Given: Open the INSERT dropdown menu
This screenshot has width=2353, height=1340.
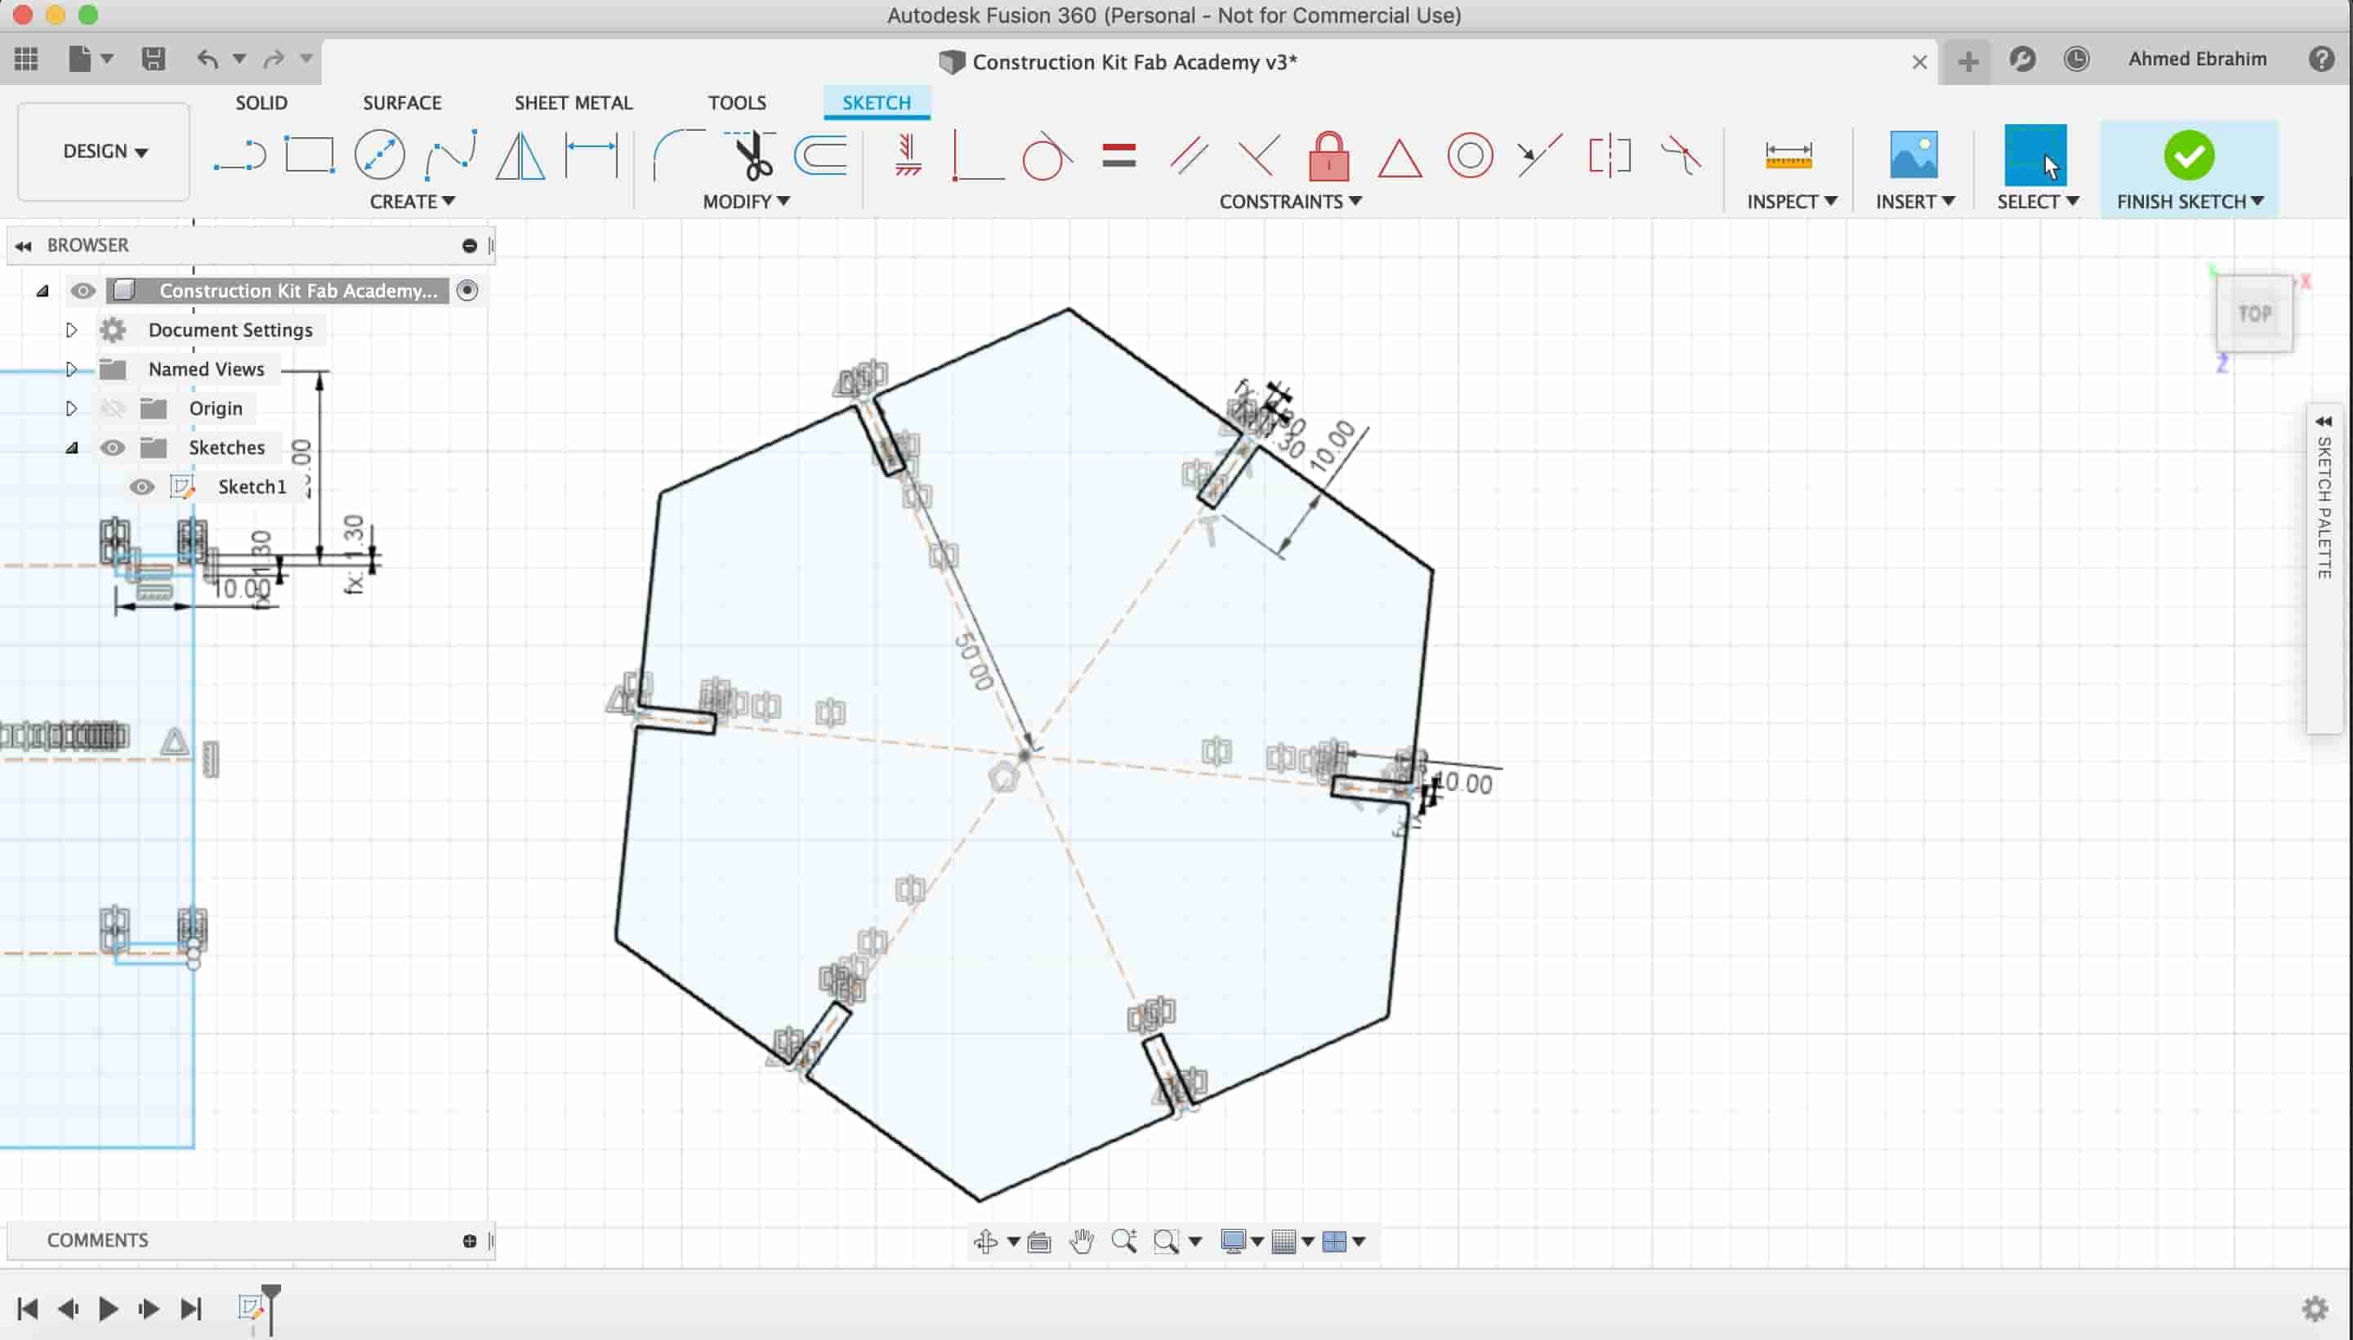Looking at the screenshot, I should (1915, 202).
